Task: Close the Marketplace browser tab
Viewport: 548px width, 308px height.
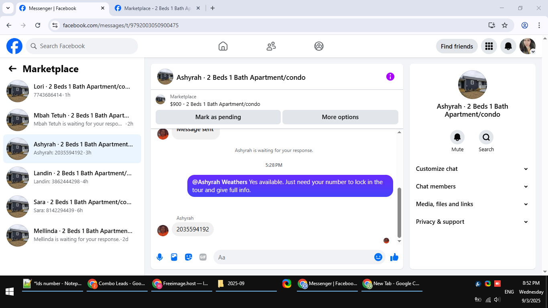Action: point(199,8)
